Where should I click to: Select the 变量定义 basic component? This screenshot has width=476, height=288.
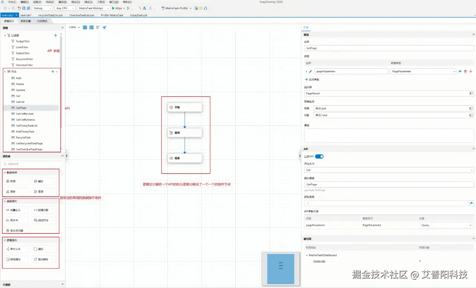(x=16, y=210)
